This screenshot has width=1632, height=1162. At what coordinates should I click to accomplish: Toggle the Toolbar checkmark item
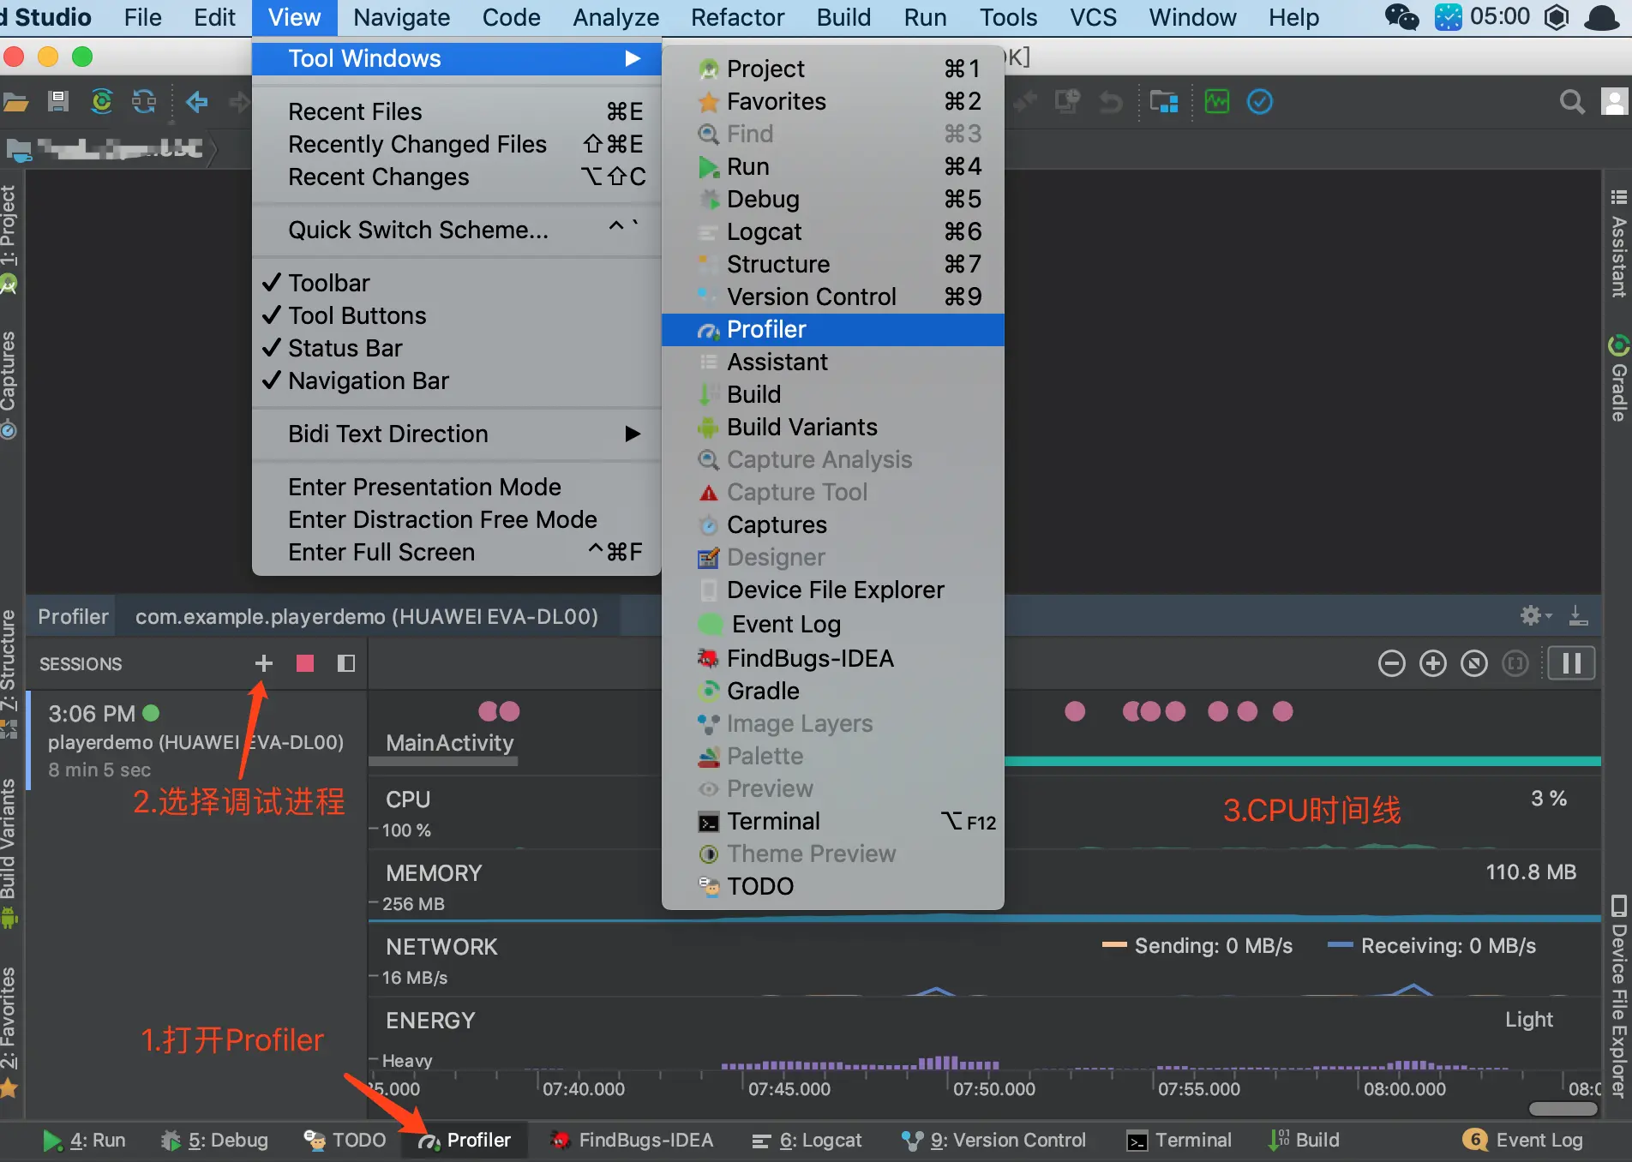pos(457,283)
